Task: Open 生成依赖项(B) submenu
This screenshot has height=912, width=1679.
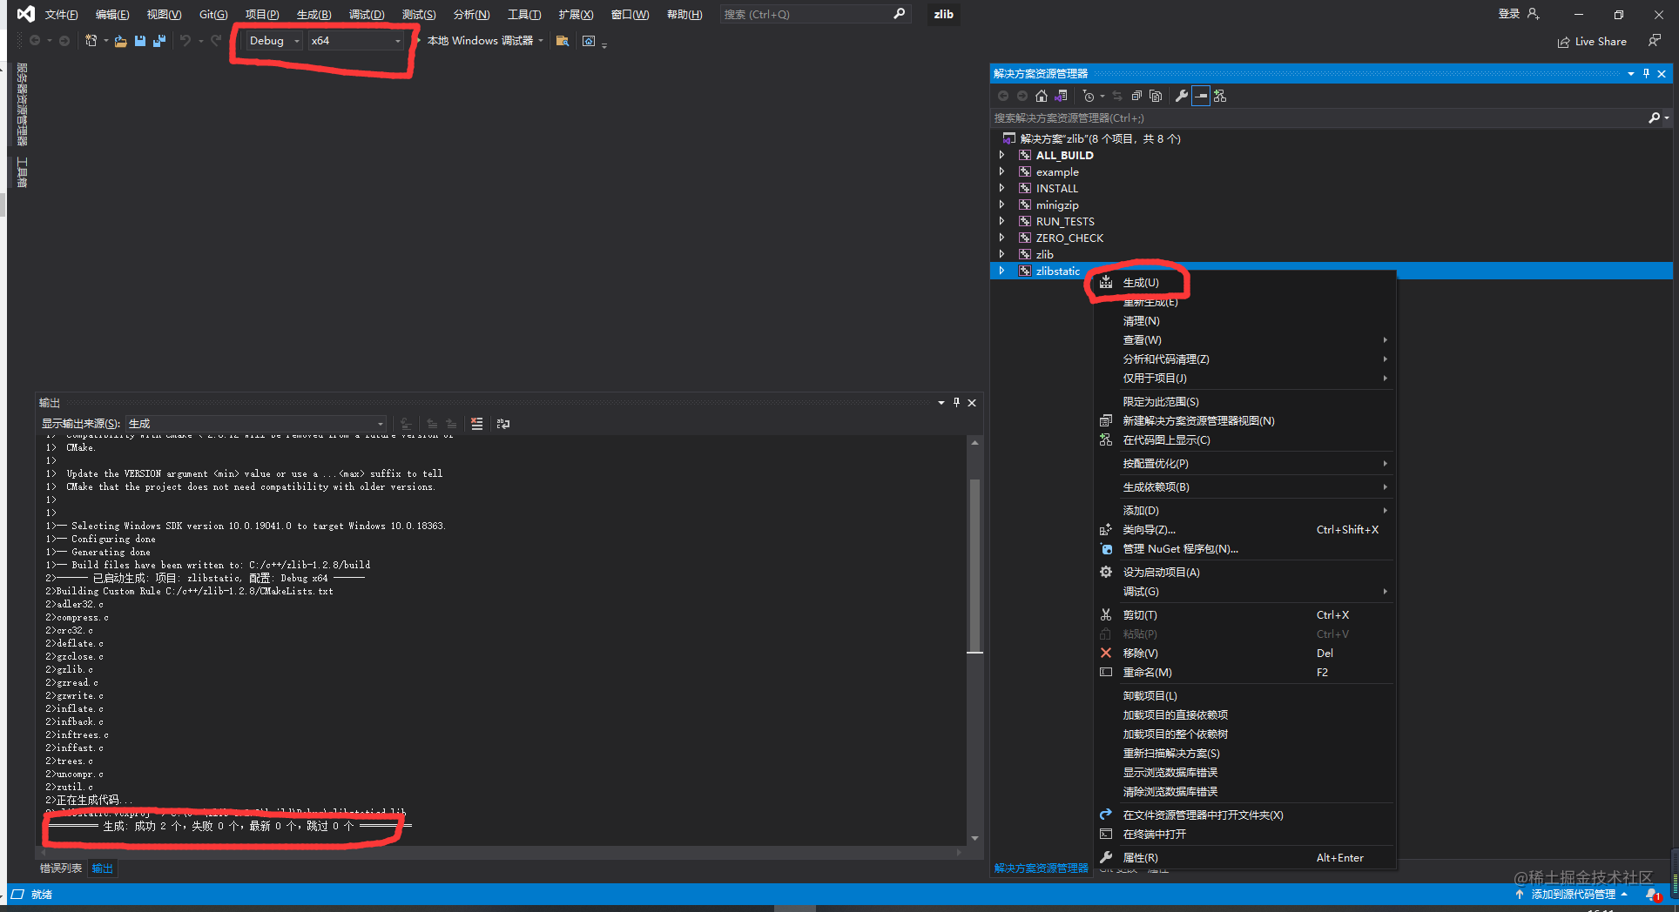Action: [x=1244, y=486]
